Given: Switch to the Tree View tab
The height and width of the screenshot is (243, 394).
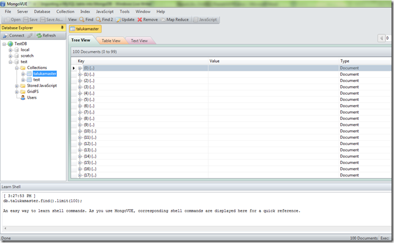Looking at the screenshot, I should (x=81, y=40).
